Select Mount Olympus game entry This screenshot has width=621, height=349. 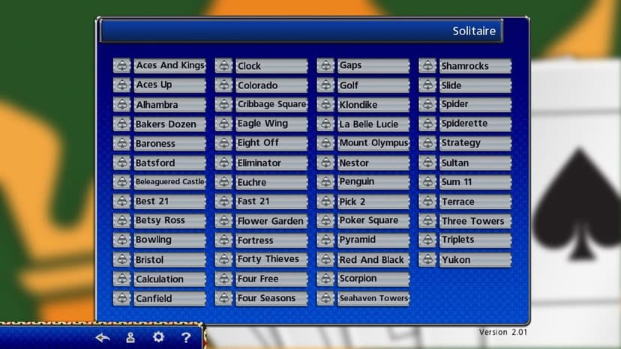pyautogui.click(x=373, y=143)
